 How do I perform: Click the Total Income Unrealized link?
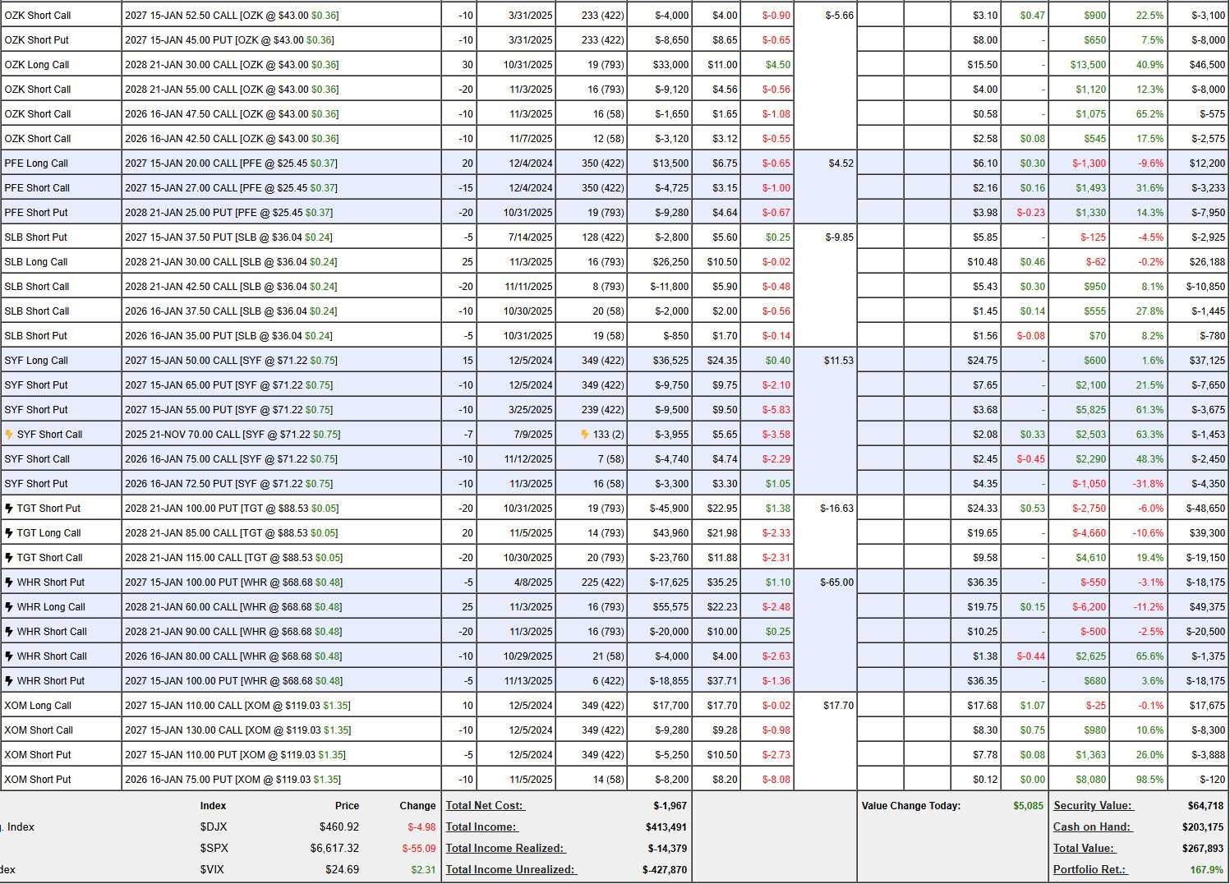click(510, 870)
